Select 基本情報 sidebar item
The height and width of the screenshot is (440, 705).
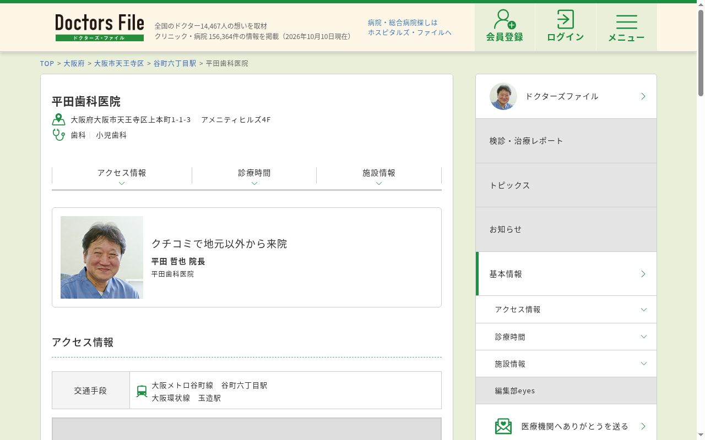coord(566,274)
